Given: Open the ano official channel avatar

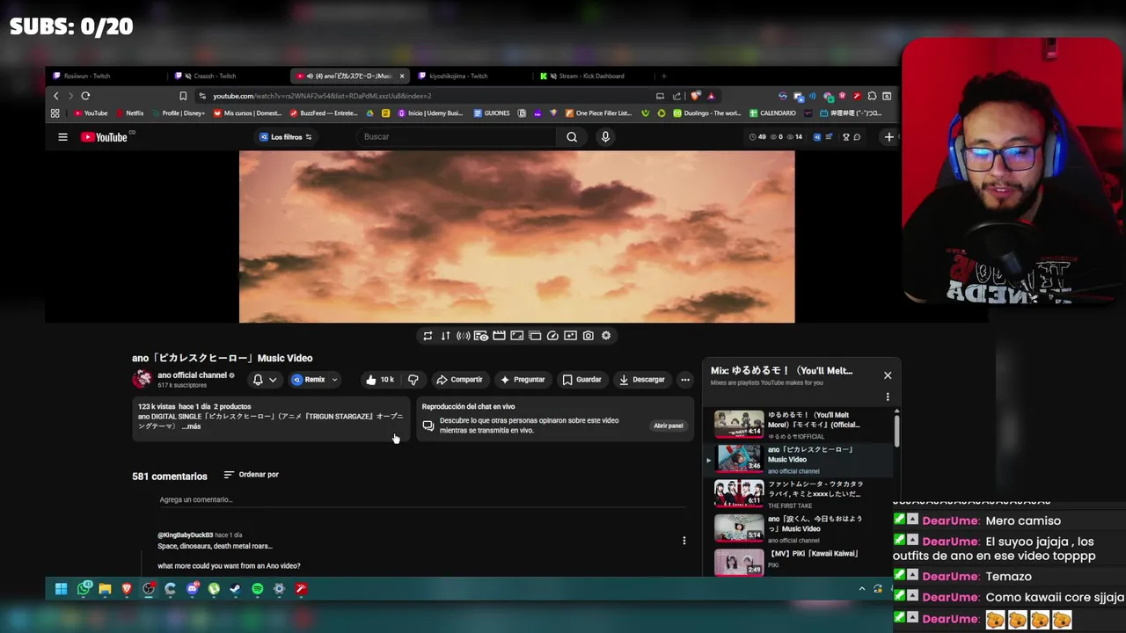Looking at the screenshot, I should point(142,380).
